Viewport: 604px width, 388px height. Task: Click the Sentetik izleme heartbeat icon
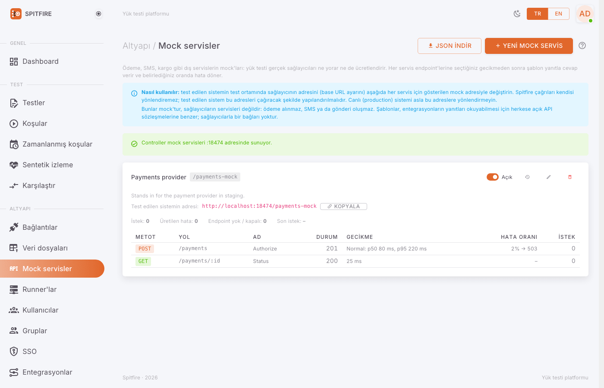coord(14,165)
